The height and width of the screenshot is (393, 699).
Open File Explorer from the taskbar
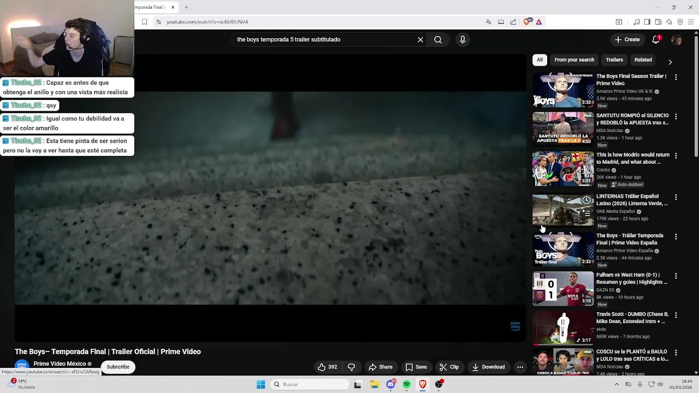374,384
